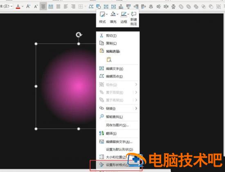Click the 边框 outline pen button
225x172 pixels.
coord(124,18)
